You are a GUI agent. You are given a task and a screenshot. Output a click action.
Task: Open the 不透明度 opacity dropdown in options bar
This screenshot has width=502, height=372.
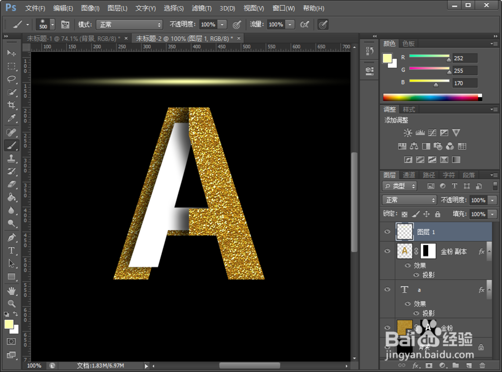pos(222,24)
